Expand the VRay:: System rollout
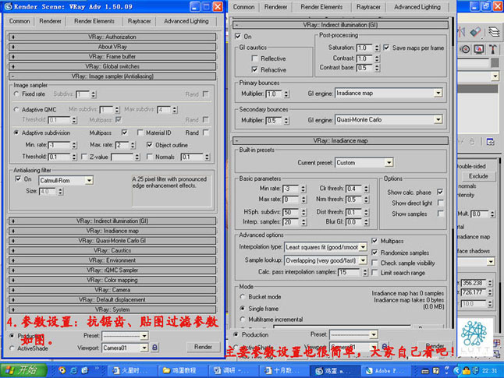The image size is (504, 378). (112, 309)
